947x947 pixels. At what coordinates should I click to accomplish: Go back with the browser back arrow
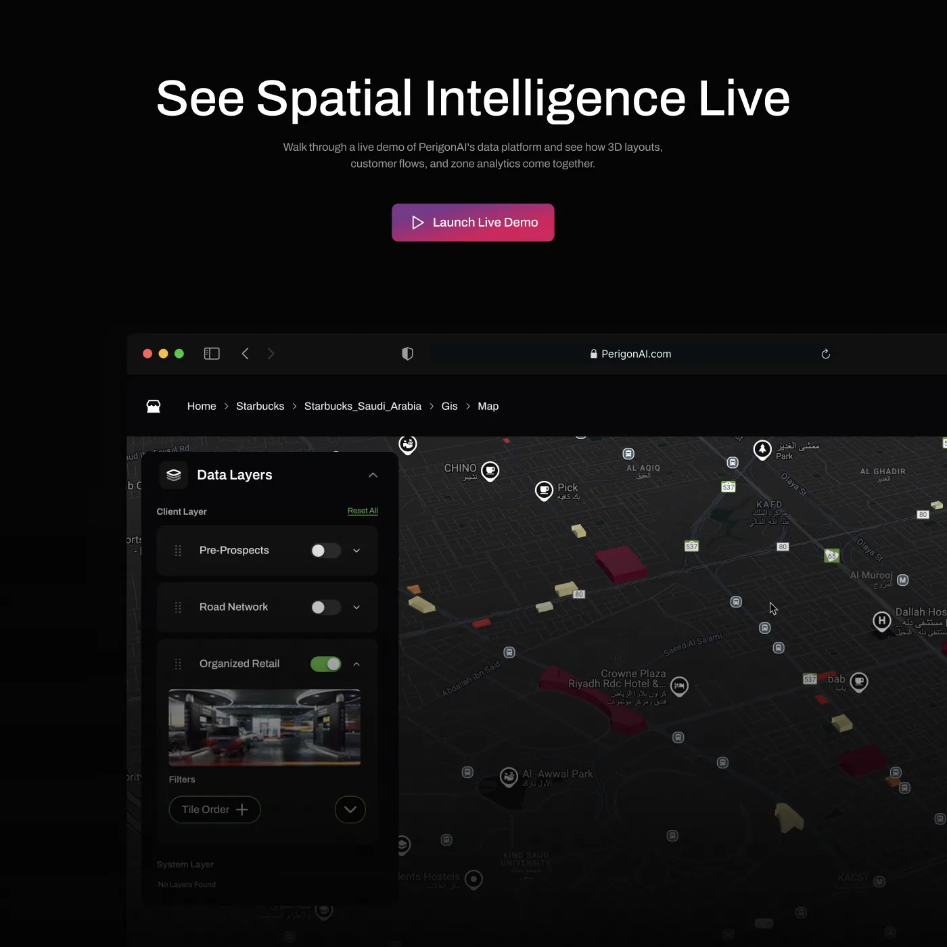click(x=246, y=354)
